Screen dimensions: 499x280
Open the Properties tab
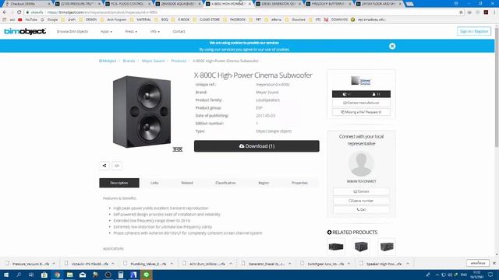(299, 183)
